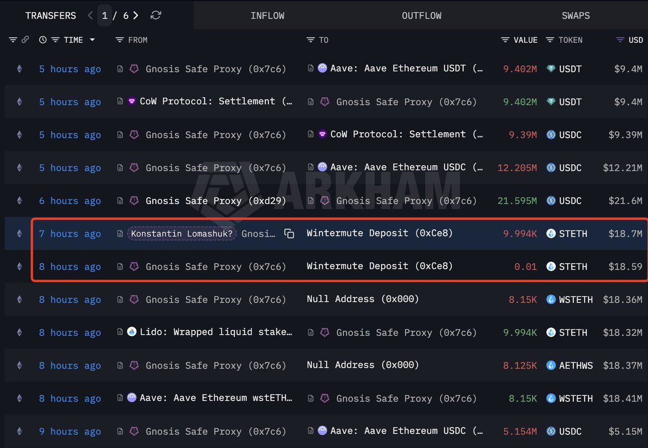Open the FROM column filter
This screenshot has height=448, width=648.
[x=120, y=40]
